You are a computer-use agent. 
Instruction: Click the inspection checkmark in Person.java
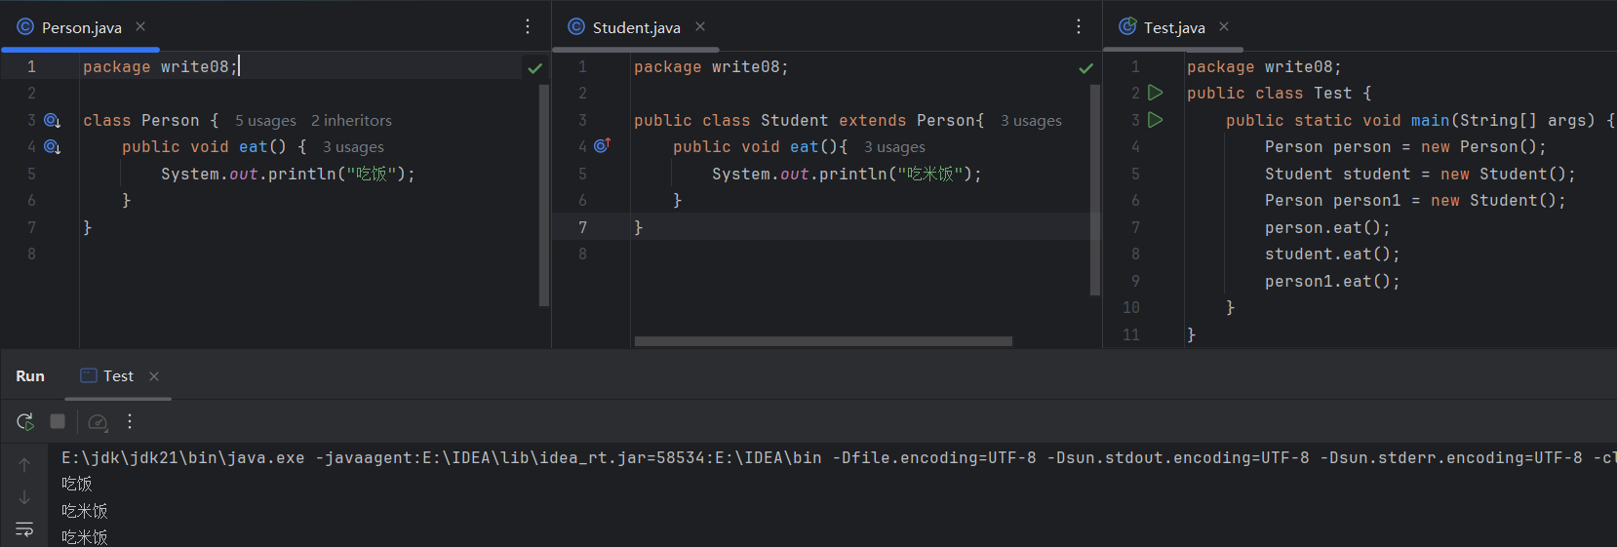click(534, 68)
